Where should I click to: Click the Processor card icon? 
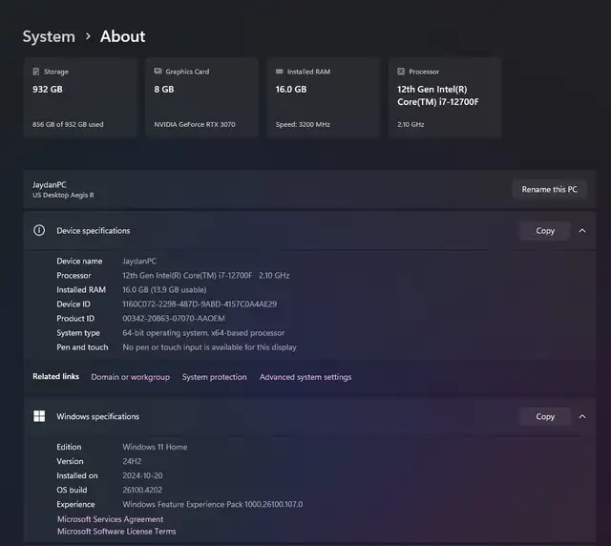[x=401, y=72]
